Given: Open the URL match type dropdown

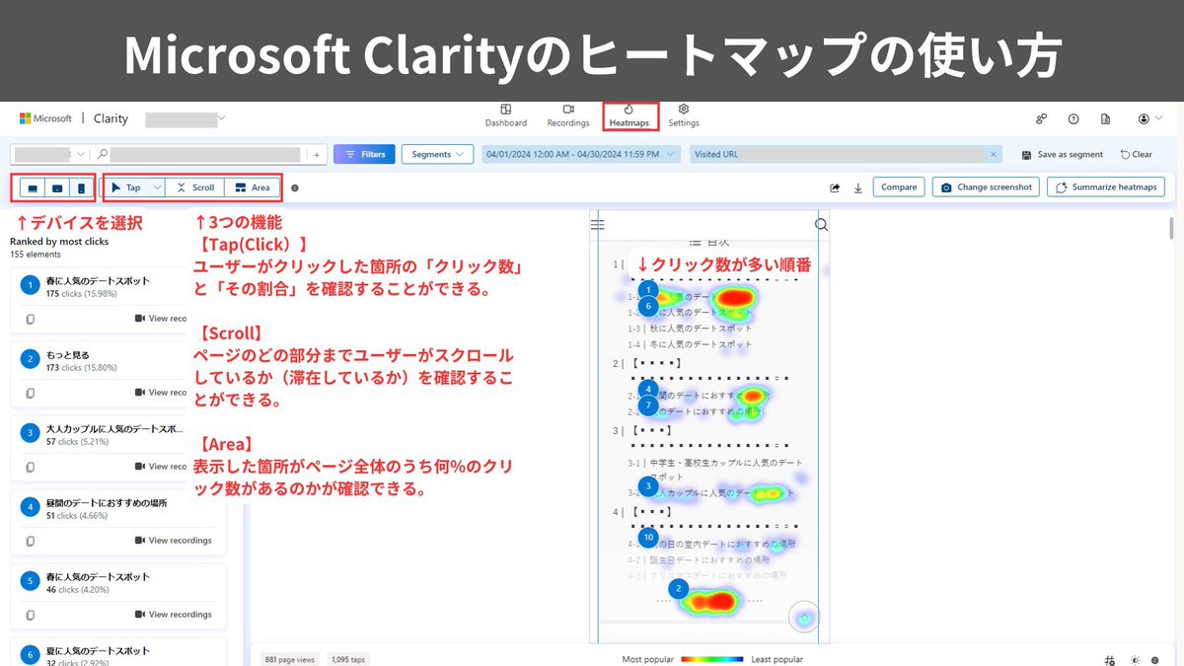Looking at the screenshot, I should (x=51, y=154).
